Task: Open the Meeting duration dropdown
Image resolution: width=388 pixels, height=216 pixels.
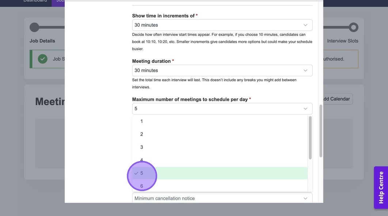Action: click(x=222, y=70)
